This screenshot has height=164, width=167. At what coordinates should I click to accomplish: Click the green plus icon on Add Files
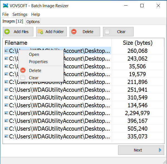click(7, 32)
